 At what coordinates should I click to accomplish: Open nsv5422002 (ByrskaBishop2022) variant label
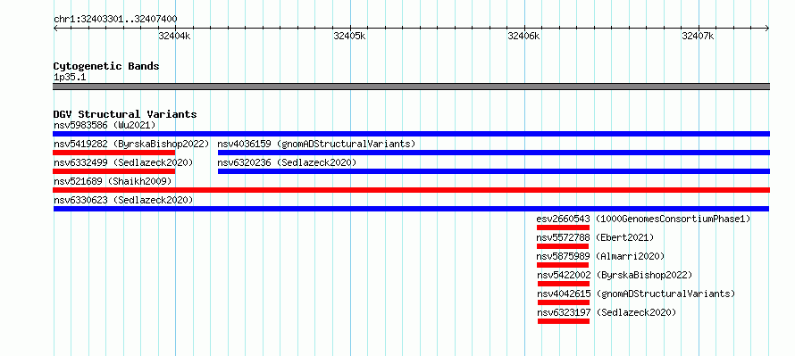615,275
